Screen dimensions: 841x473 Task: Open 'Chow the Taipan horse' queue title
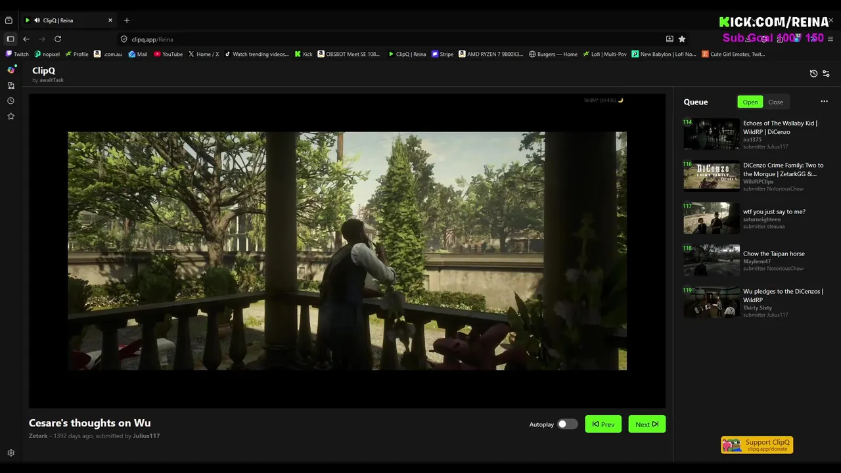pos(773,254)
